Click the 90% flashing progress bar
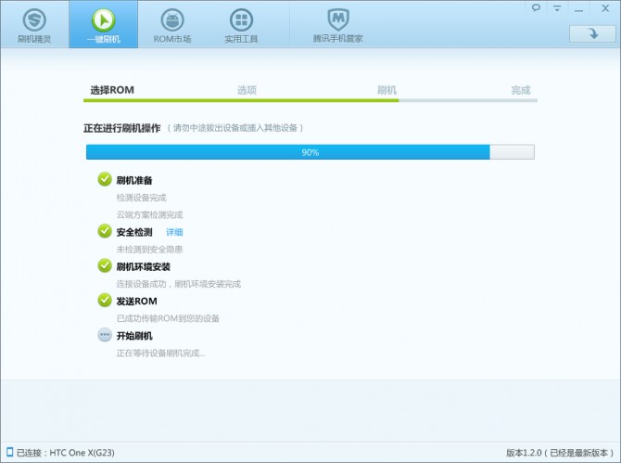 coord(310,152)
